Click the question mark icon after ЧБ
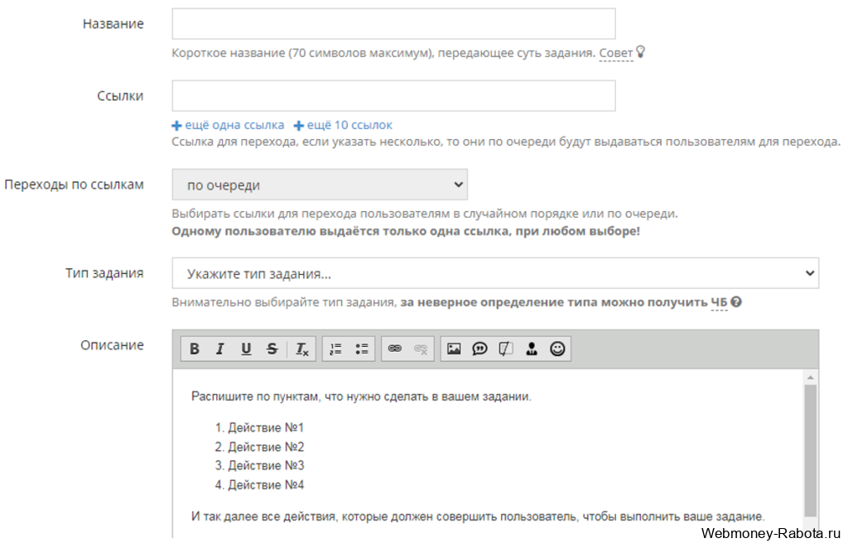848x548 pixels. 736,301
